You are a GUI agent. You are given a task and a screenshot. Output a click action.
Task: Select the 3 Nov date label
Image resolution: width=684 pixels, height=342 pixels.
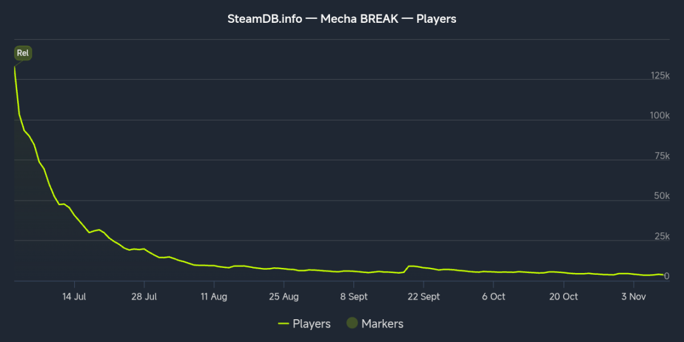633,296
